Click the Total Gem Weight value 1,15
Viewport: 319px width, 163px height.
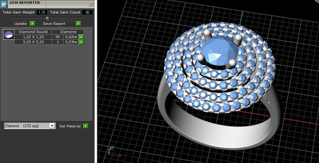click(42, 12)
